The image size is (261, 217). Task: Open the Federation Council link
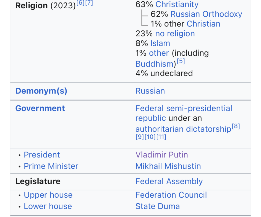tap(171, 195)
